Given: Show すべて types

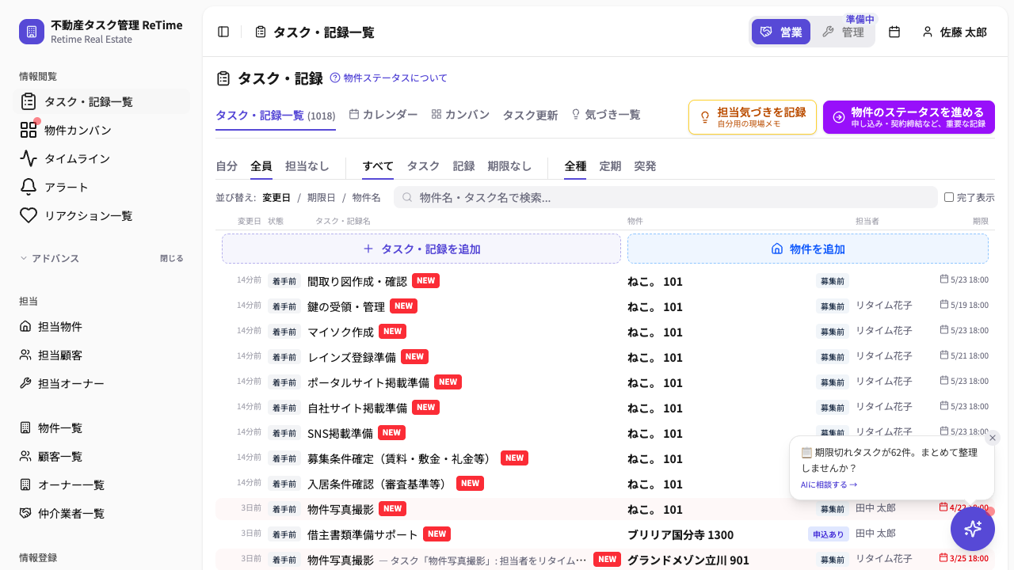Looking at the screenshot, I should coord(378,166).
